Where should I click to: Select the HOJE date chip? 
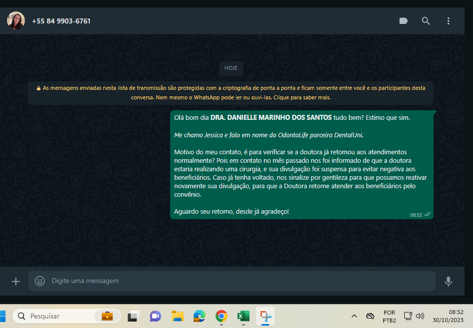(x=231, y=68)
